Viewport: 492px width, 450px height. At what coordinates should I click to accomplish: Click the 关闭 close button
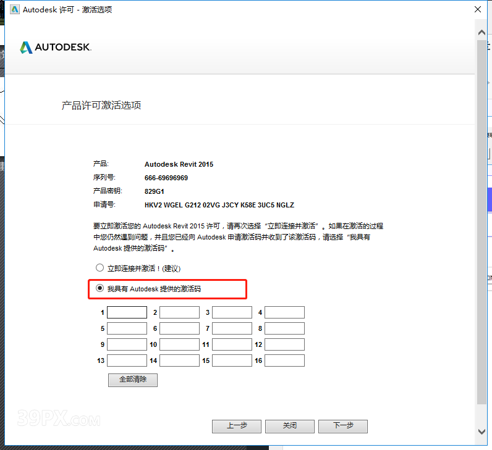290,426
